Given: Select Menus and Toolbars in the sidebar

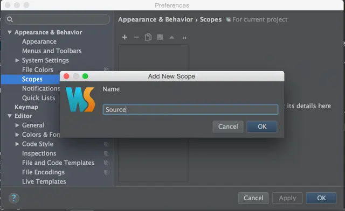Looking at the screenshot, I should pyautogui.click(x=52, y=51).
